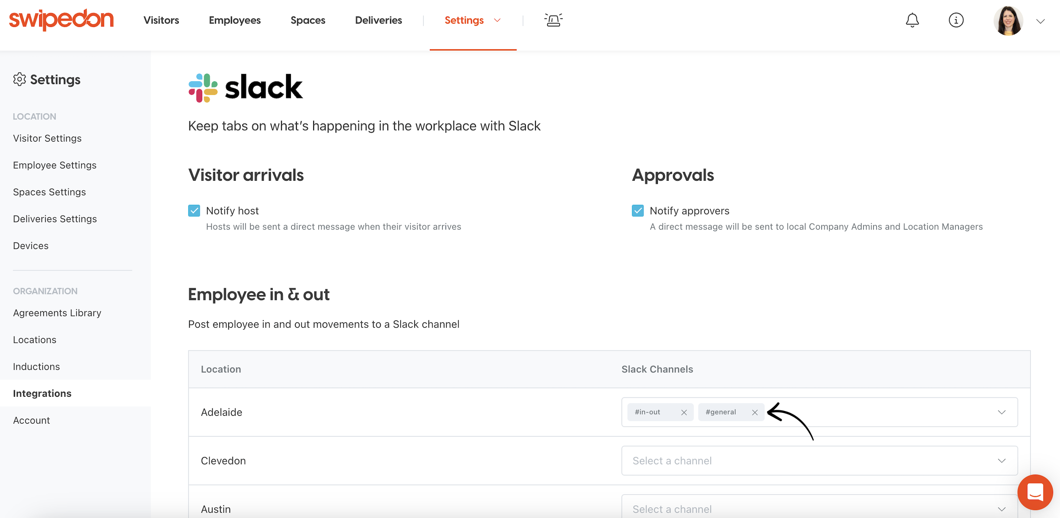Open Employee Settings in sidebar
Viewport: 1060px width, 518px height.
(55, 165)
